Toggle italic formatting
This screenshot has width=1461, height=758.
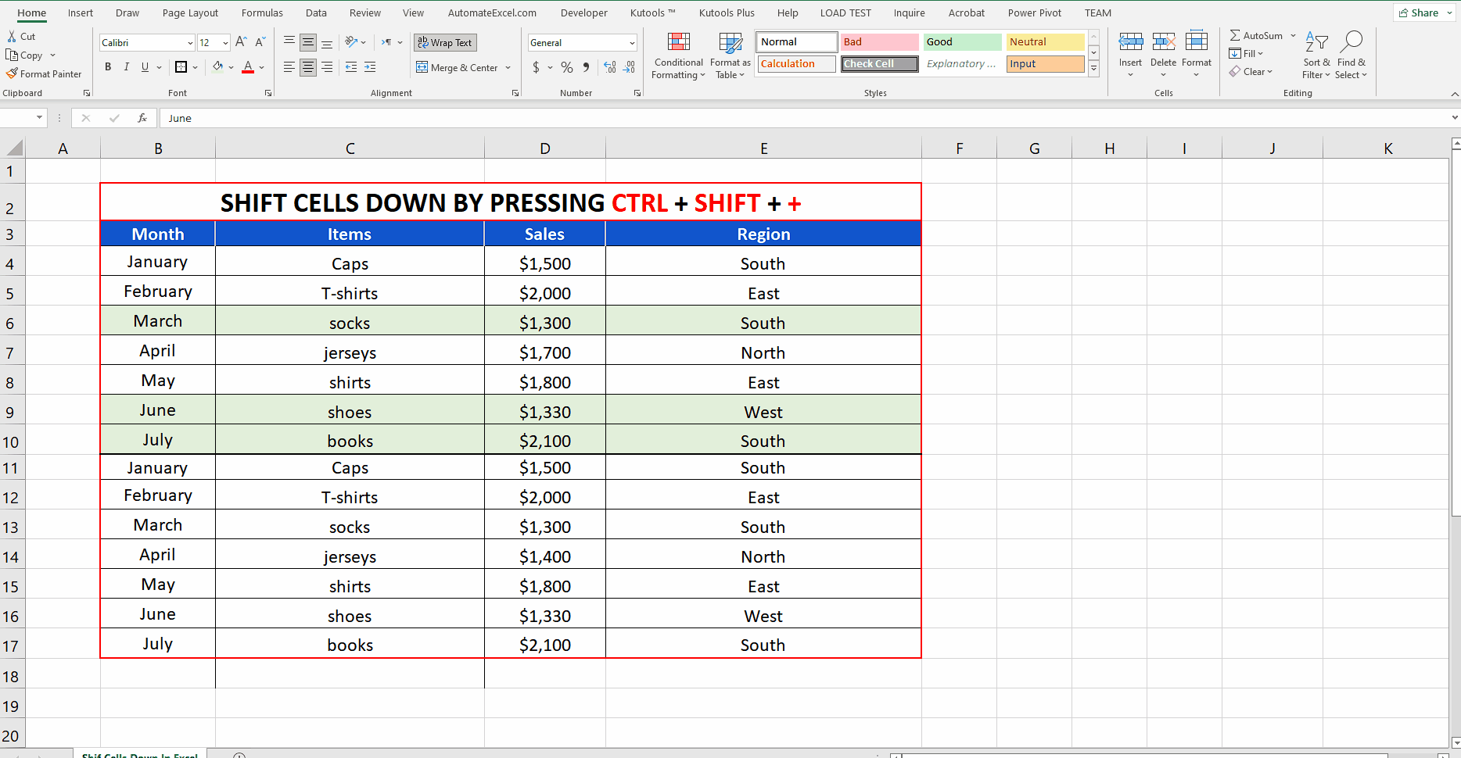(126, 68)
